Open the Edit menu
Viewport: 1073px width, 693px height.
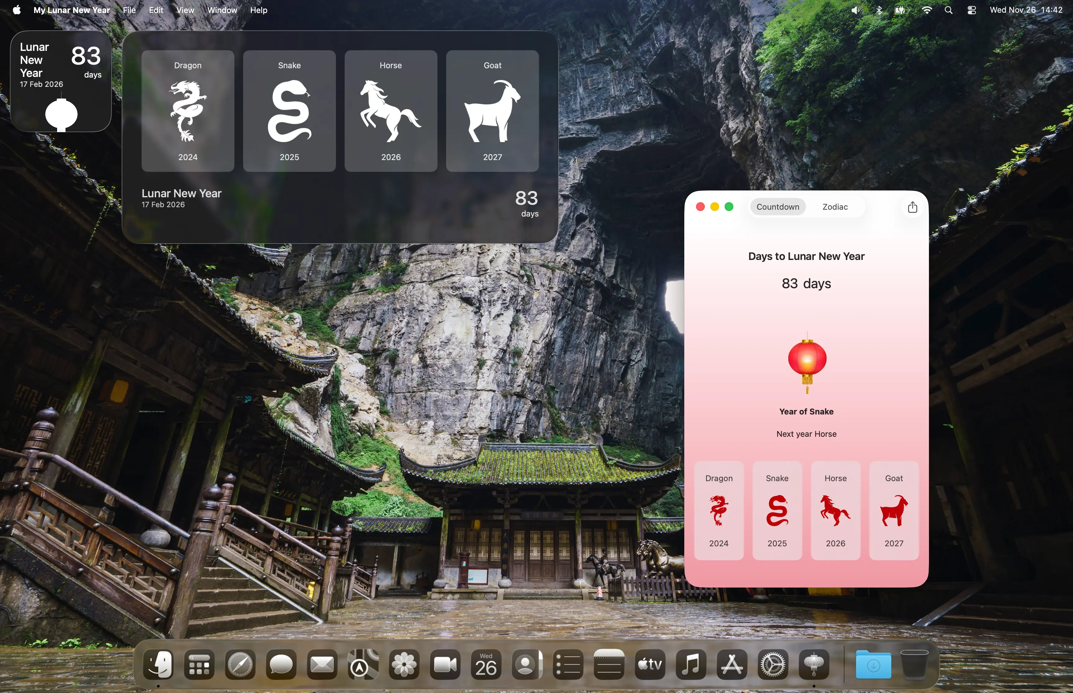(156, 10)
